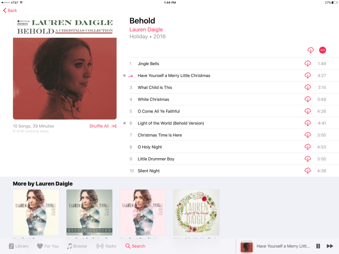The height and width of the screenshot is (254, 339).
Task: Open the Light Of The World wreath album
Action: [x=196, y=213]
